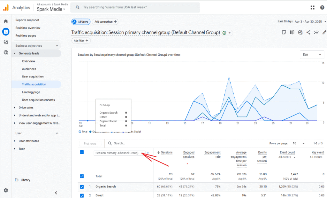Click the Direct row label
This screenshot has width=327, height=198.
coord(100,195)
